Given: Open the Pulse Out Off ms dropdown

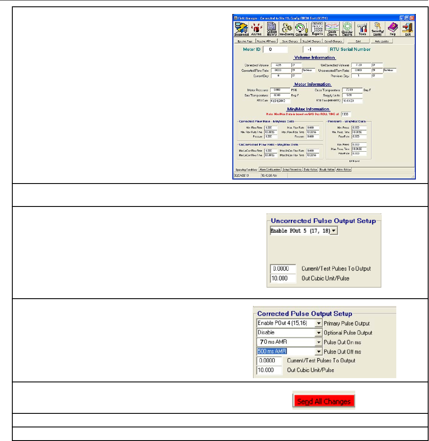Looking at the screenshot, I should click(x=319, y=351).
